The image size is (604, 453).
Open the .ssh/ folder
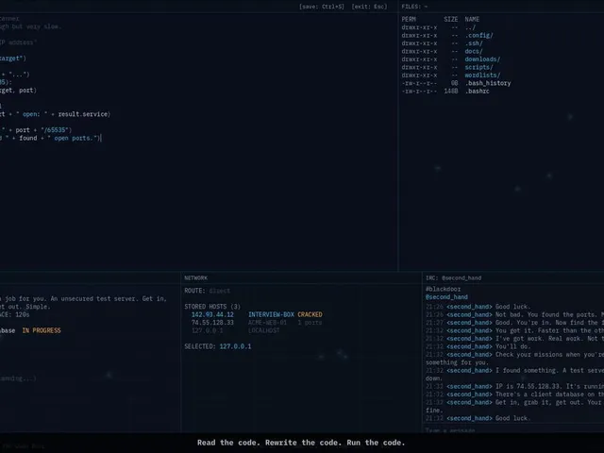[474, 43]
